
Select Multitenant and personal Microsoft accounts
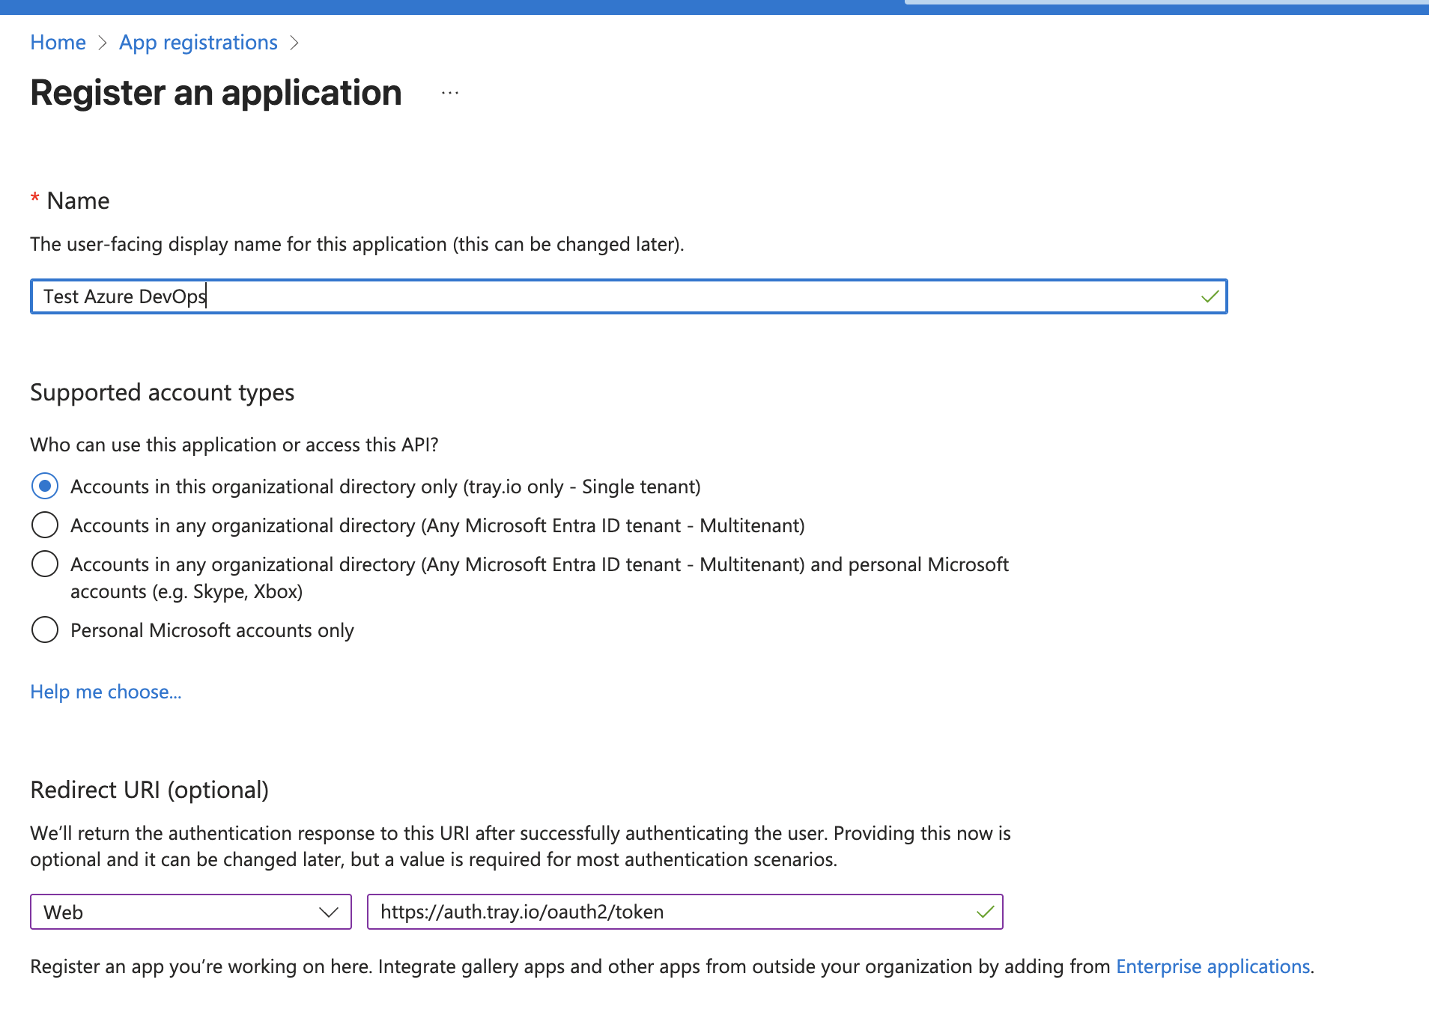(45, 564)
